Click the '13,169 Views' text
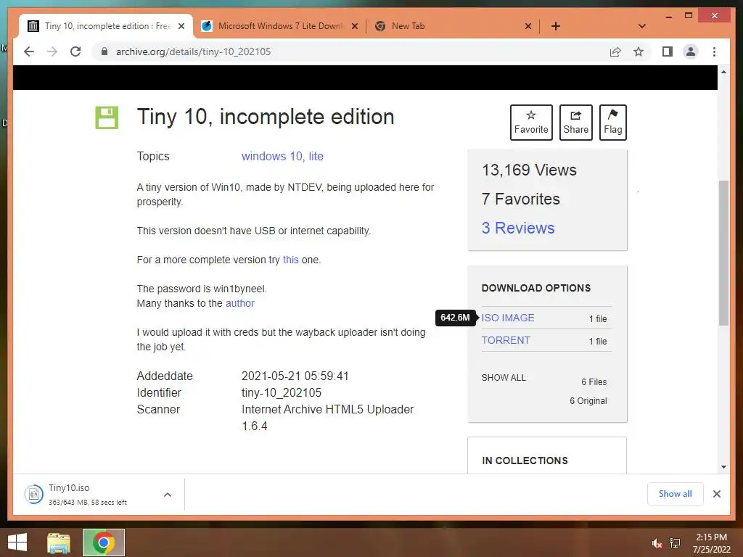Viewport: 743px width, 557px height. (x=529, y=170)
